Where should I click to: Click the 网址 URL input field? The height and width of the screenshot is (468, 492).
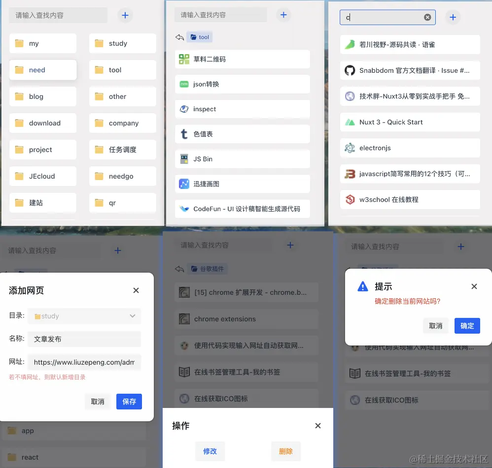click(x=84, y=362)
